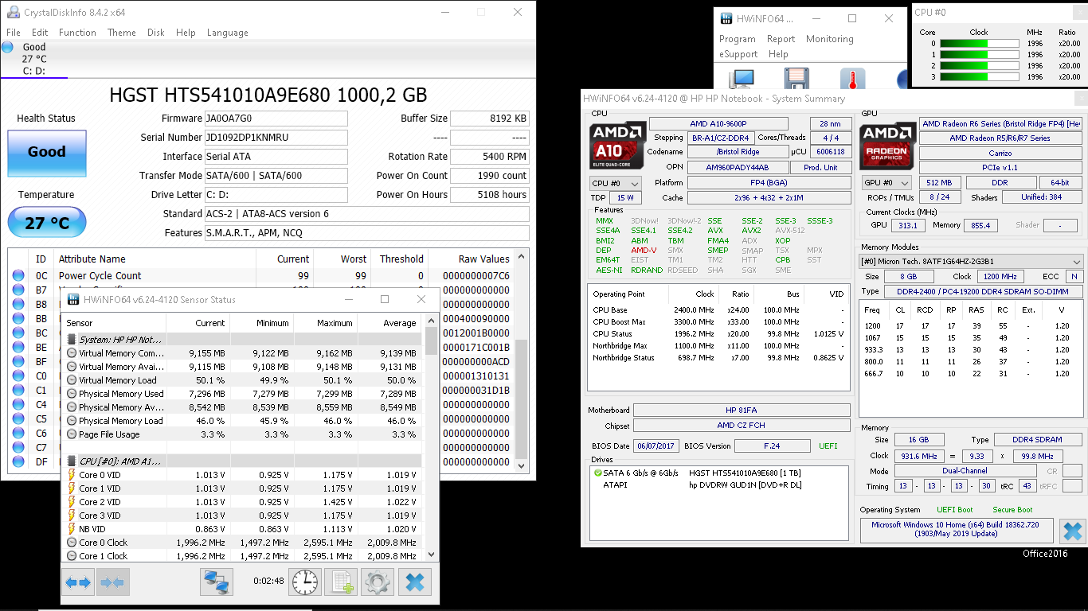Expand the GPU #0 selector dropdown
Image resolution: width=1088 pixels, height=611 pixels.
pos(887,183)
